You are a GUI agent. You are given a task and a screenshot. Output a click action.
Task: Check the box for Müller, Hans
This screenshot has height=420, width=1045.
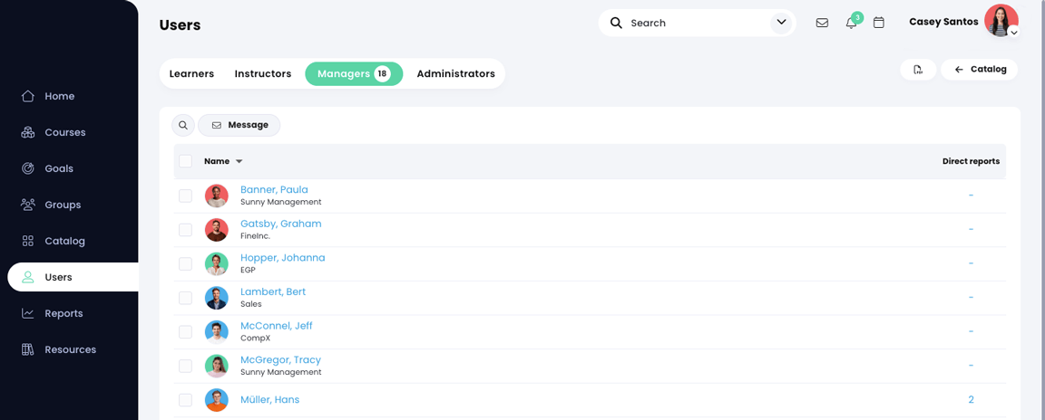tap(185, 400)
